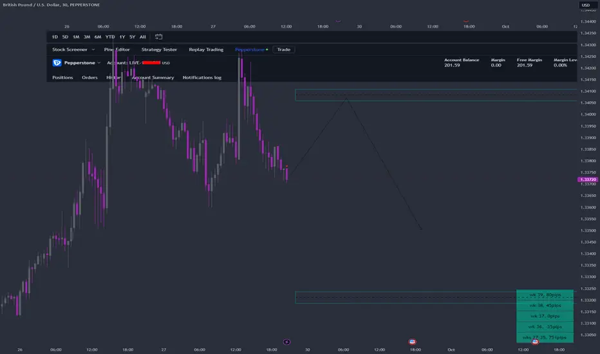This screenshot has width=600, height=354.
Task: View the Notifications log tab
Action: 202,77
